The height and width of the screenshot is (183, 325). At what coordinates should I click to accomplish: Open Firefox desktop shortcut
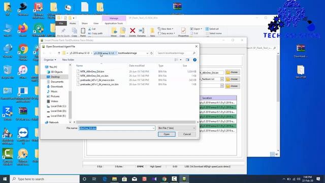pyautogui.click(x=23, y=30)
